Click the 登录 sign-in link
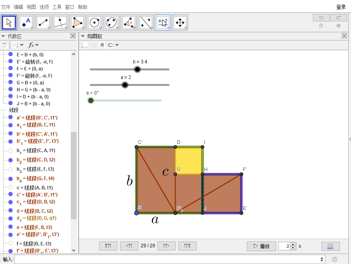This screenshot has width=351, height=264. (x=341, y=7)
